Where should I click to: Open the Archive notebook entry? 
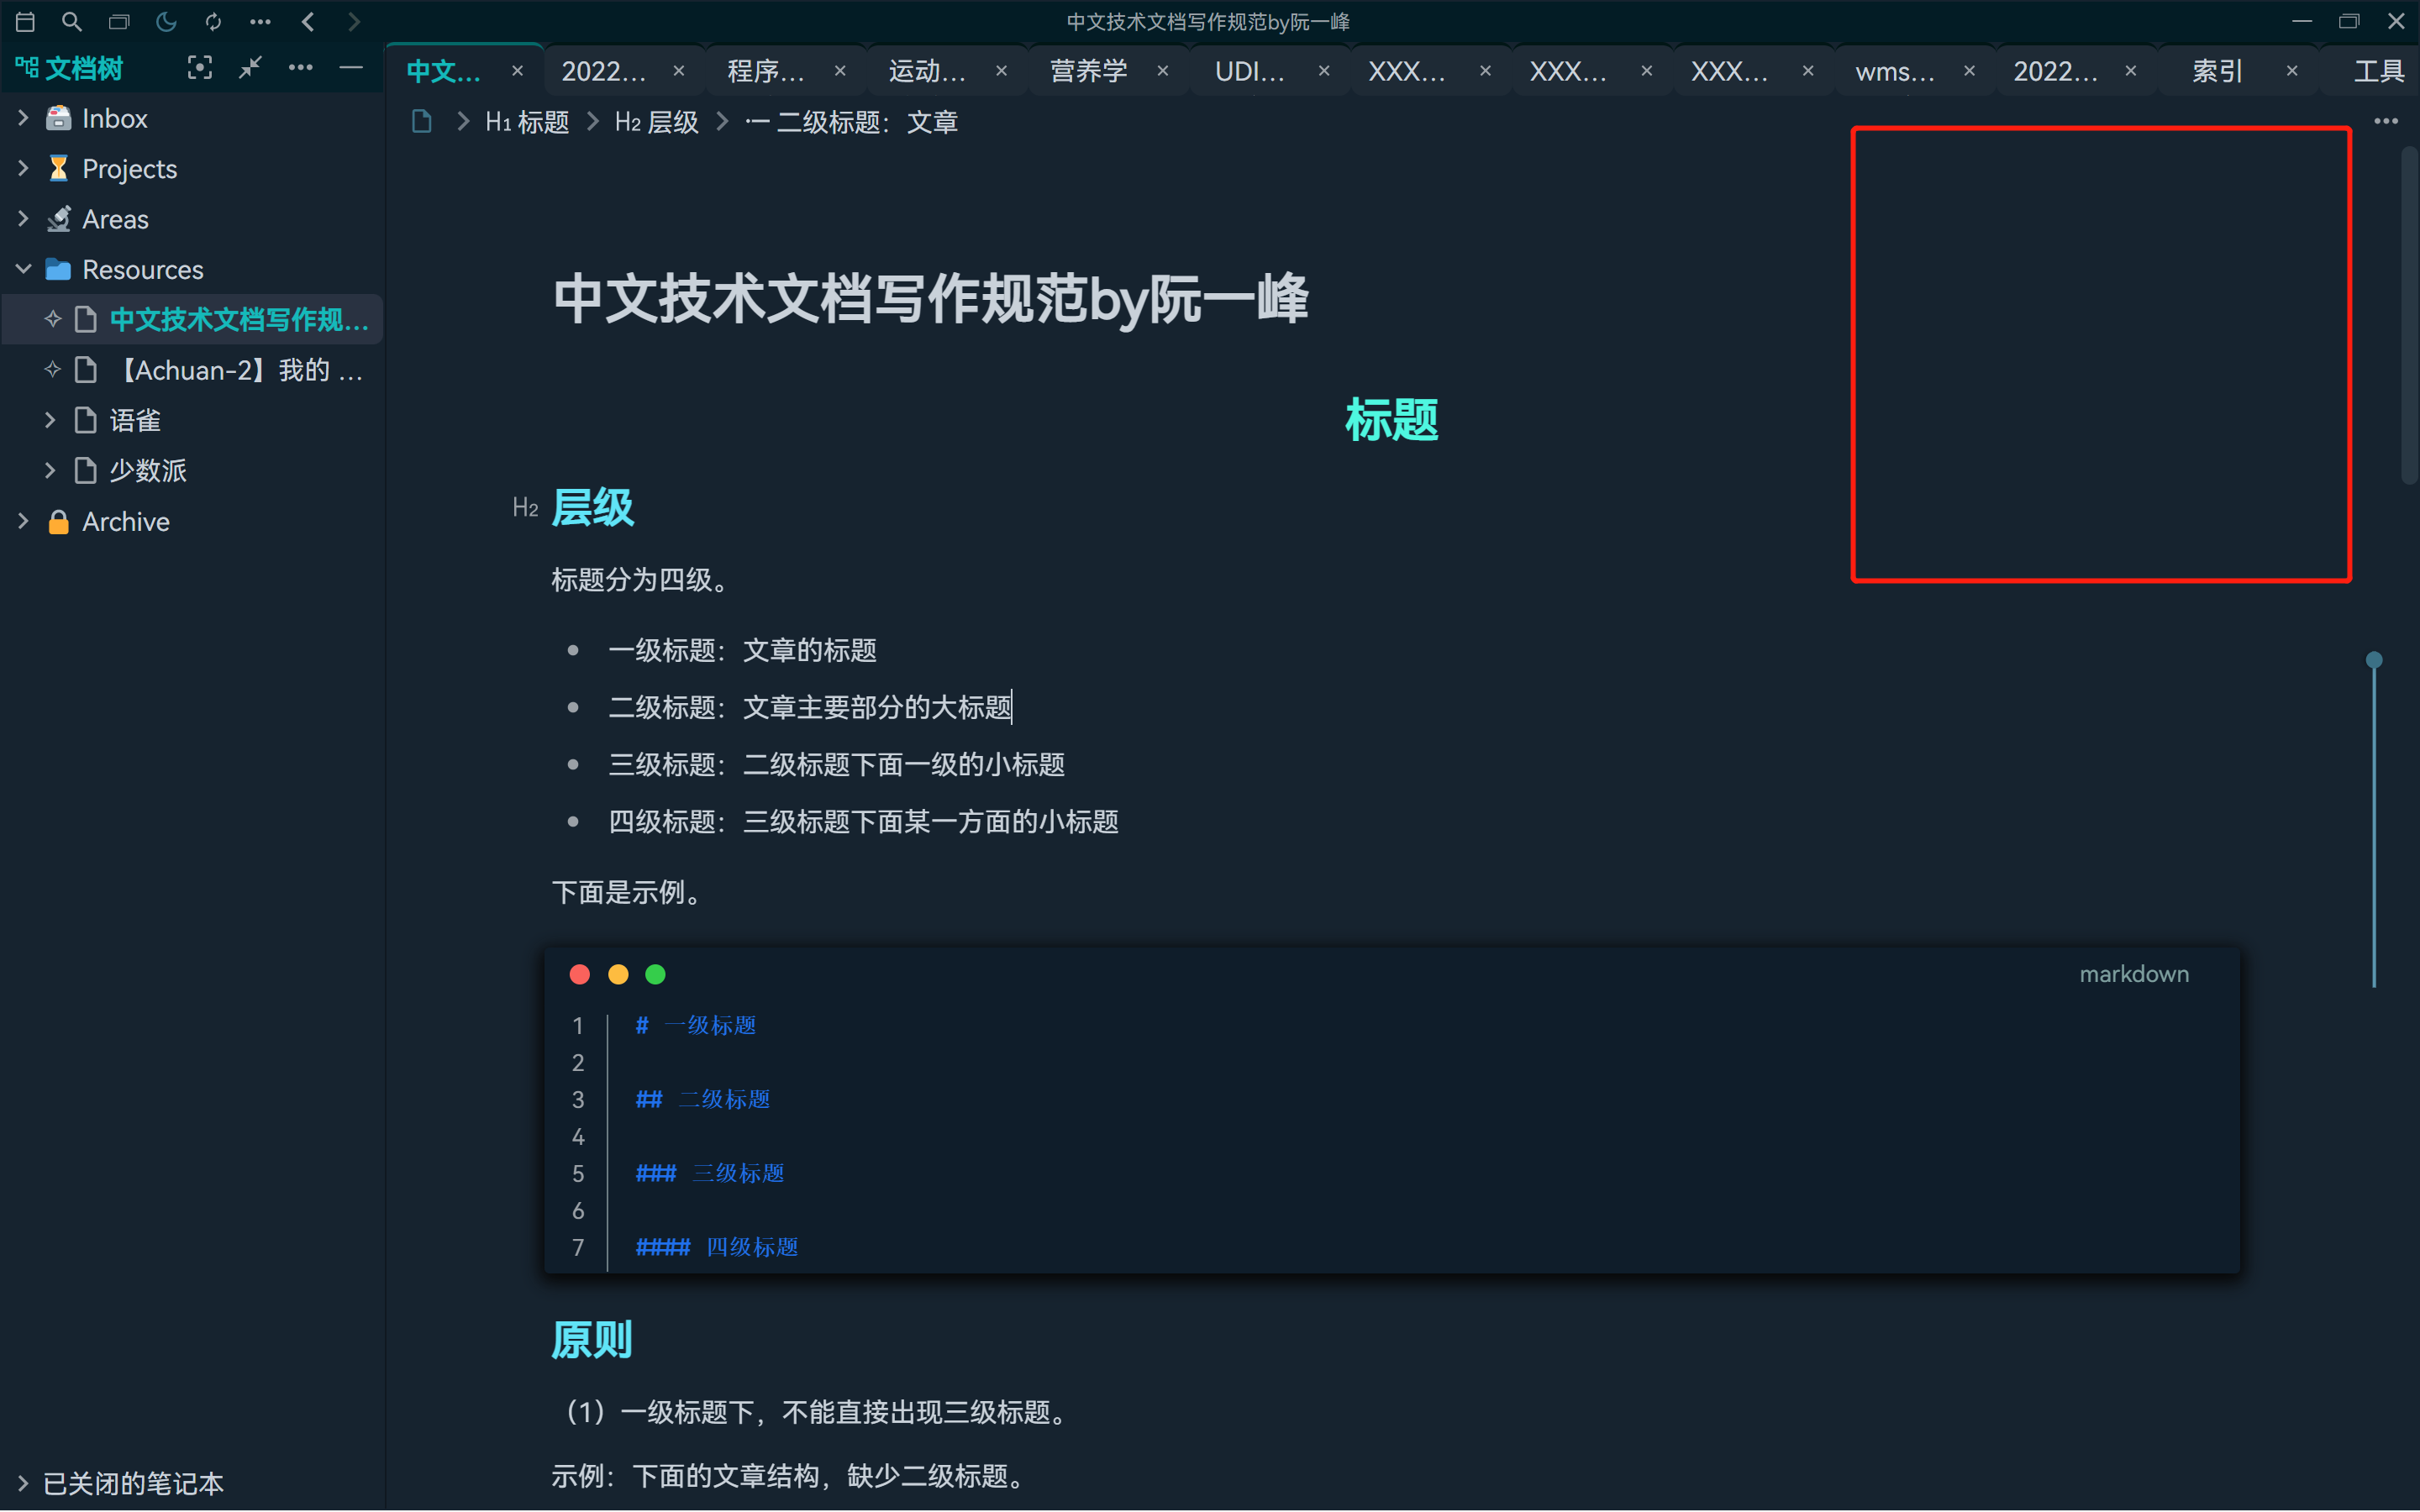coord(126,521)
